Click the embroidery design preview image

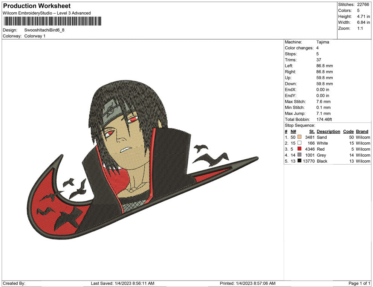pyautogui.click(x=143, y=160)
